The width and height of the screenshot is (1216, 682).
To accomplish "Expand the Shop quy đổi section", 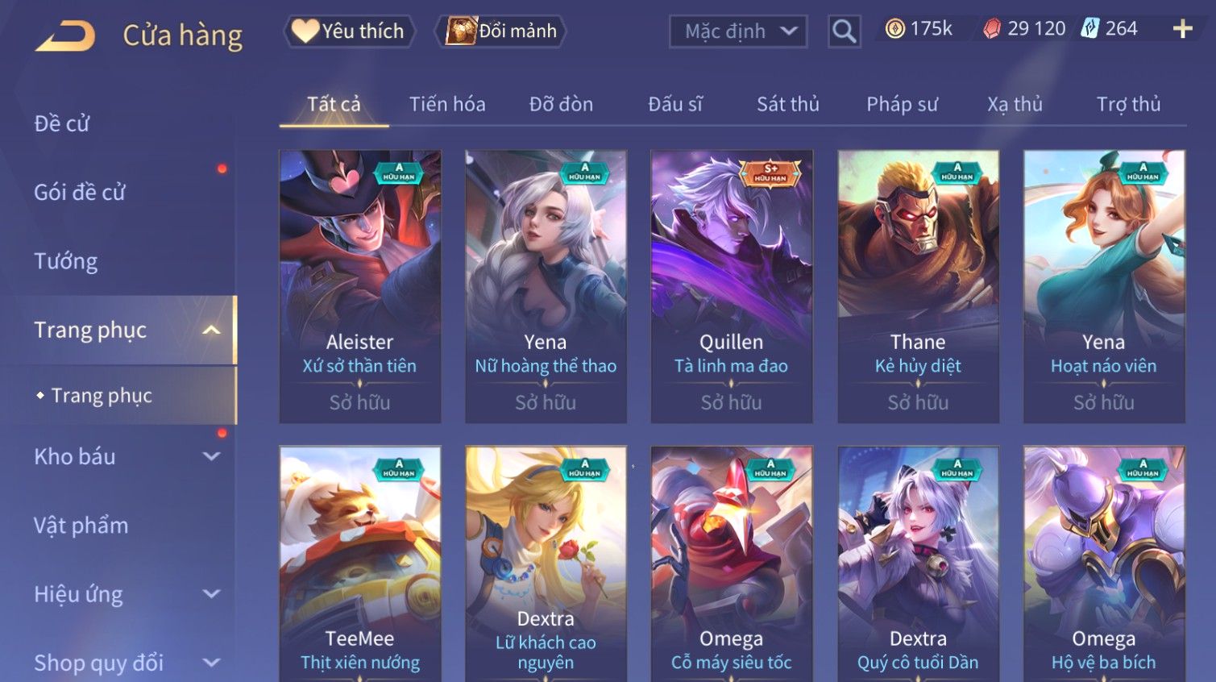I will 211,663.
